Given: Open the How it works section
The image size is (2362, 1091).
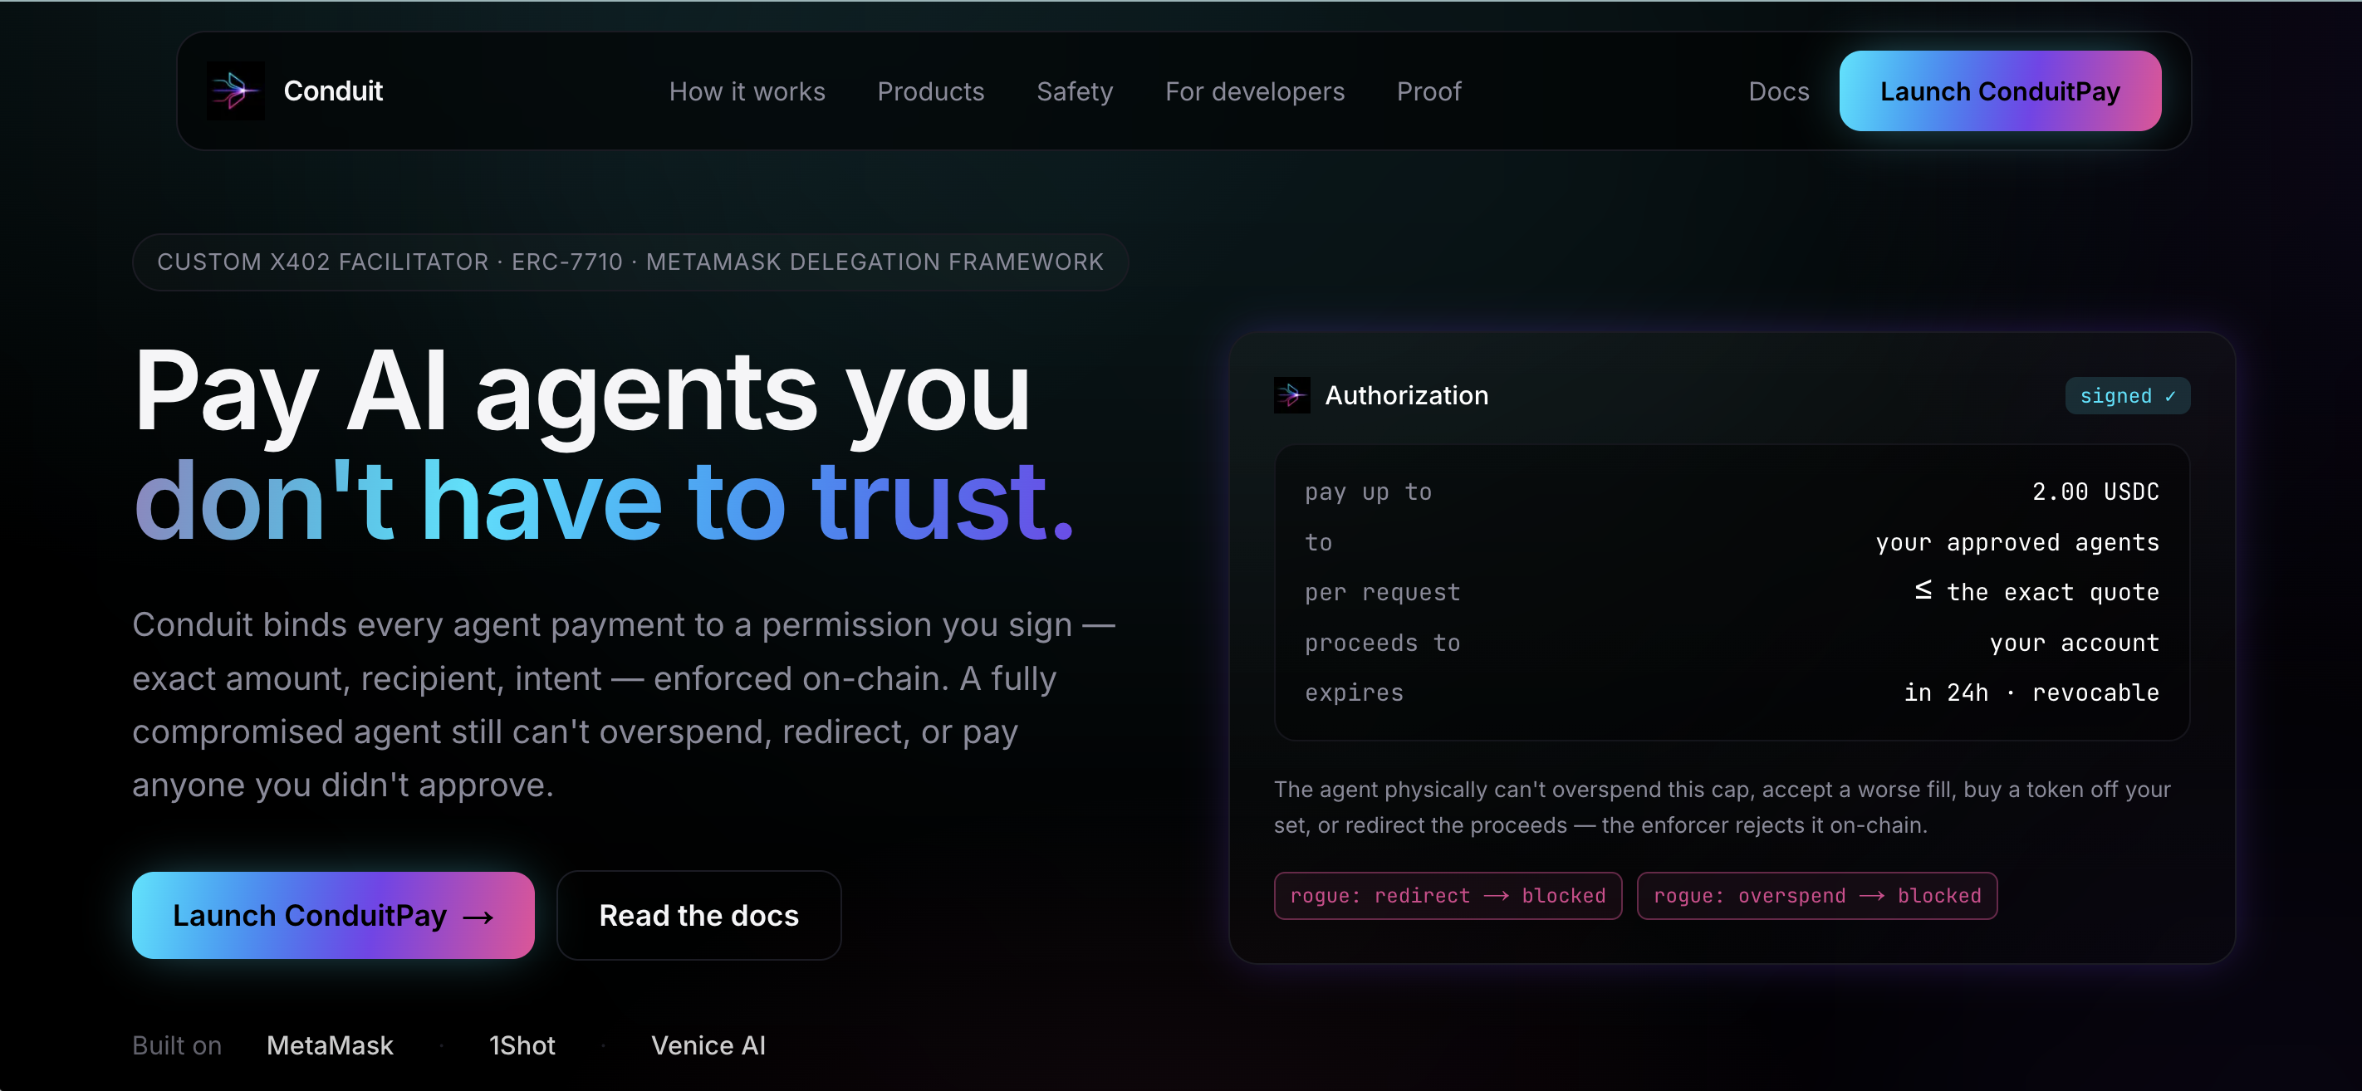Looking at the screenshot, I should 747,91.
